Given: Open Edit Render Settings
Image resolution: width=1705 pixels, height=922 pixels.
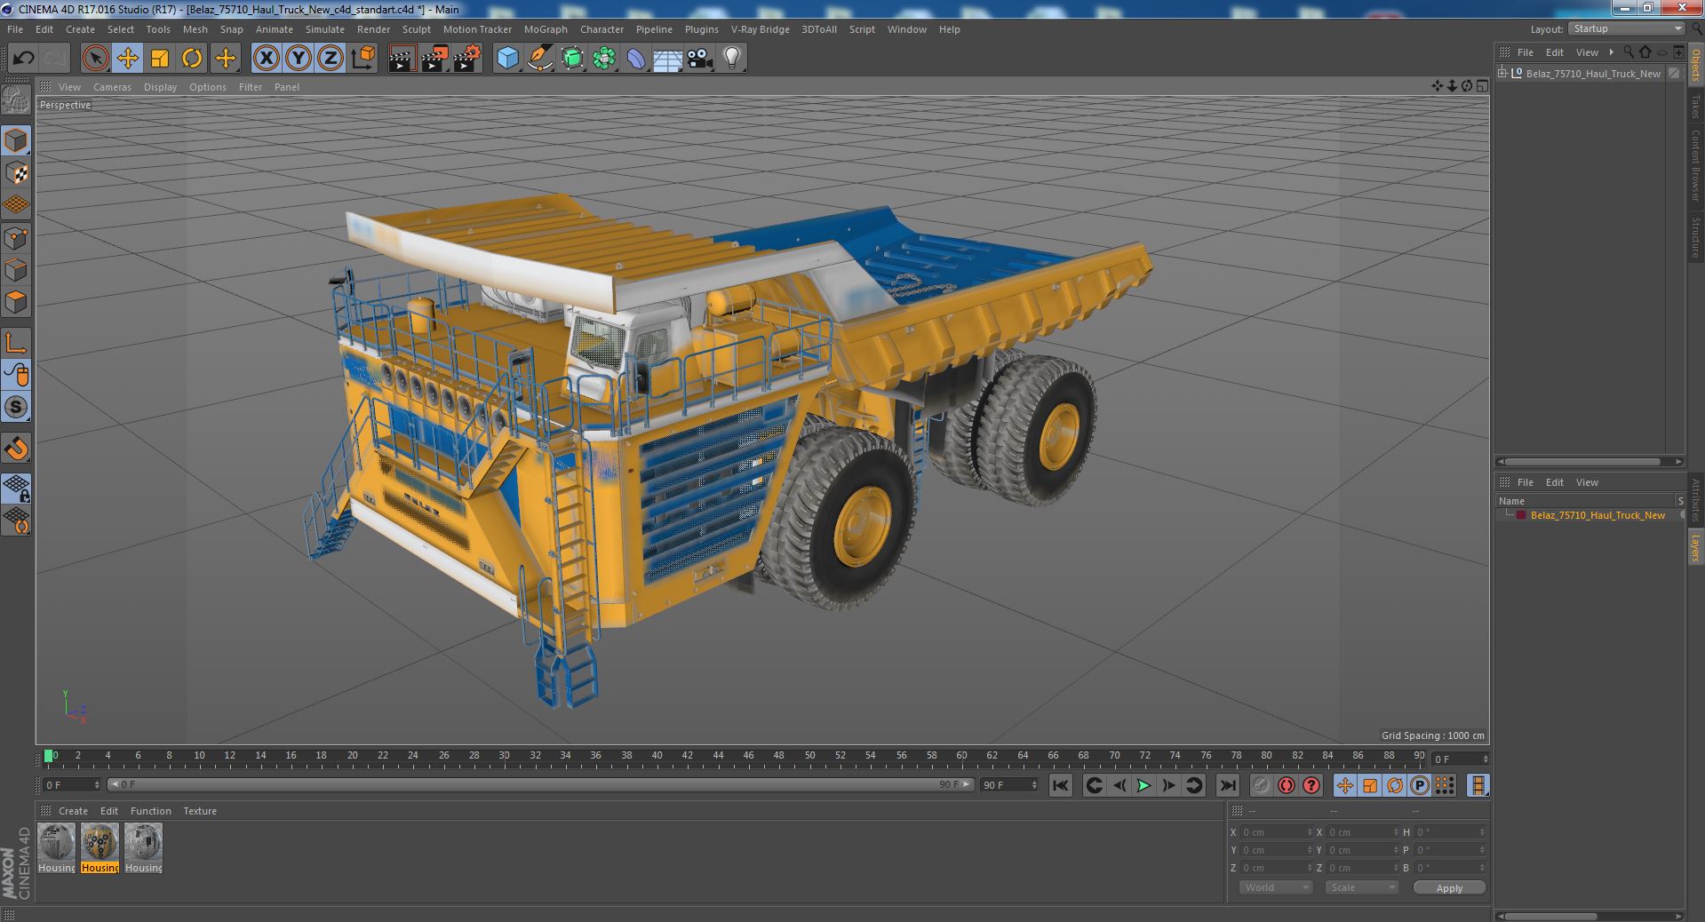Looking at the screenshot, I should 467,59.
